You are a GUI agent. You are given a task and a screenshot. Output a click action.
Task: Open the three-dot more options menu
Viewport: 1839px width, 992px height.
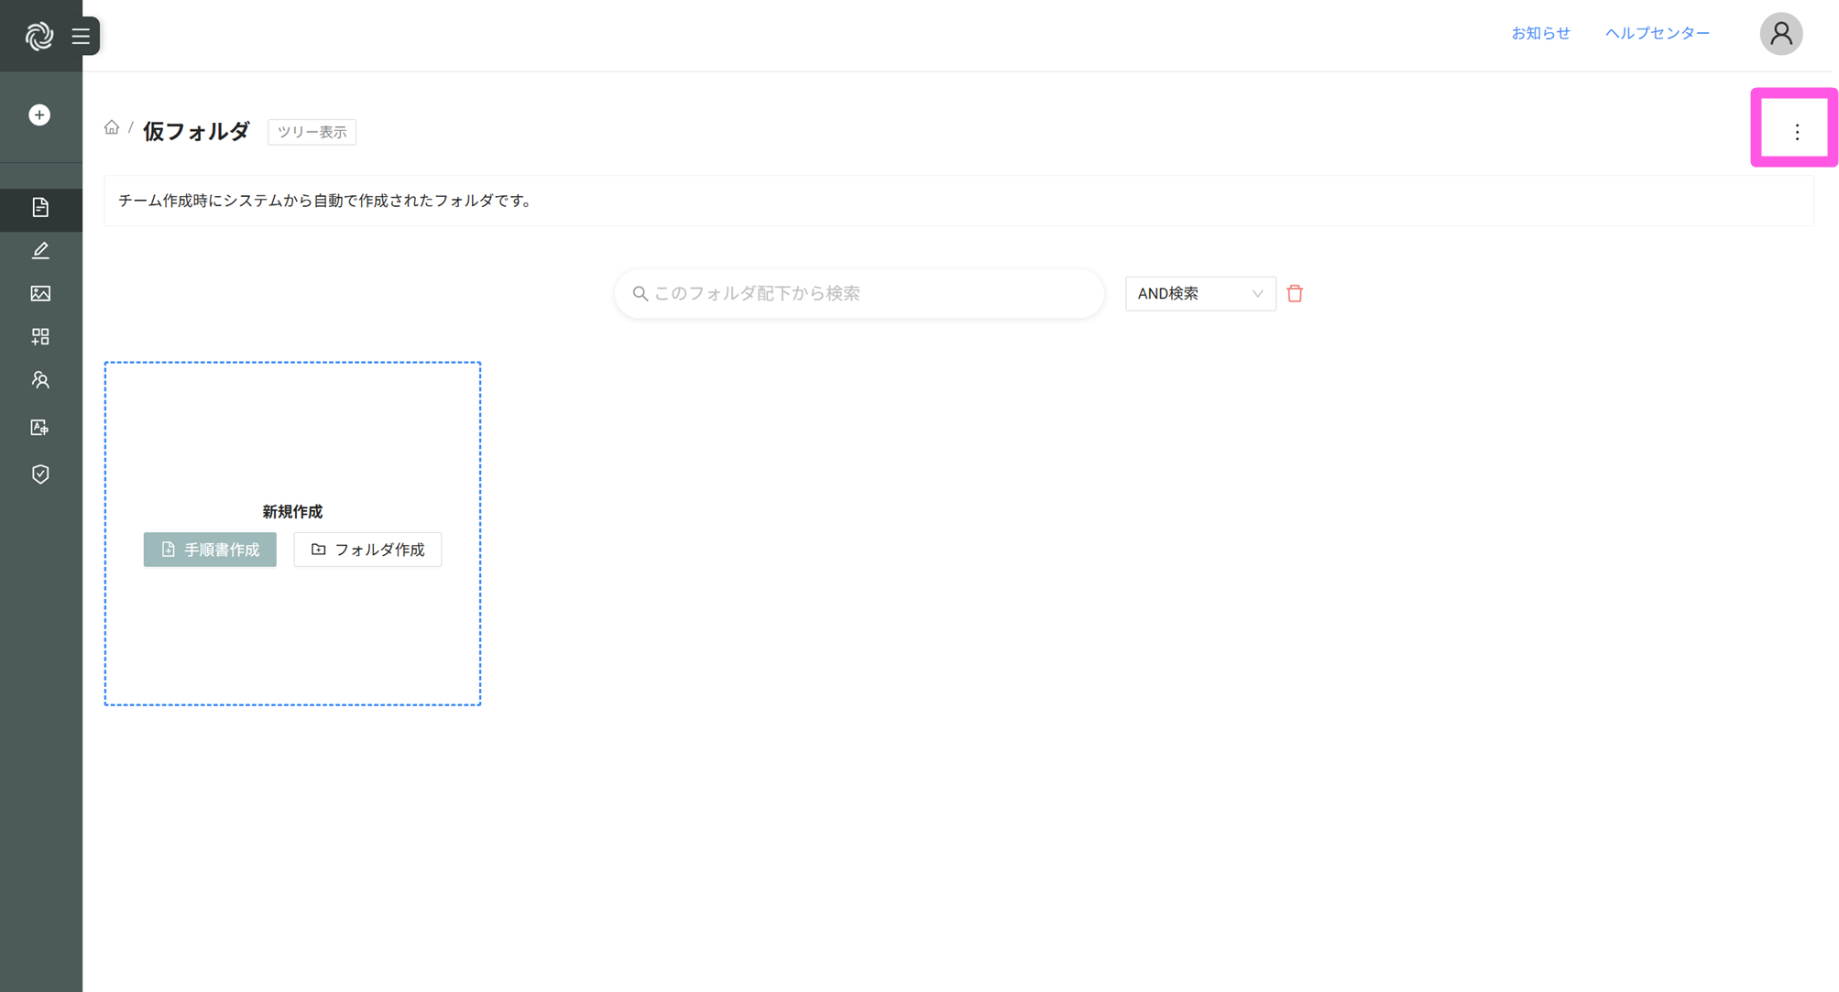click(1796, 132)
